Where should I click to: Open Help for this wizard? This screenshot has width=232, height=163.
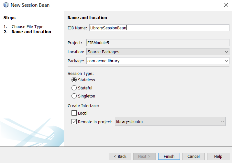point(218,156)
